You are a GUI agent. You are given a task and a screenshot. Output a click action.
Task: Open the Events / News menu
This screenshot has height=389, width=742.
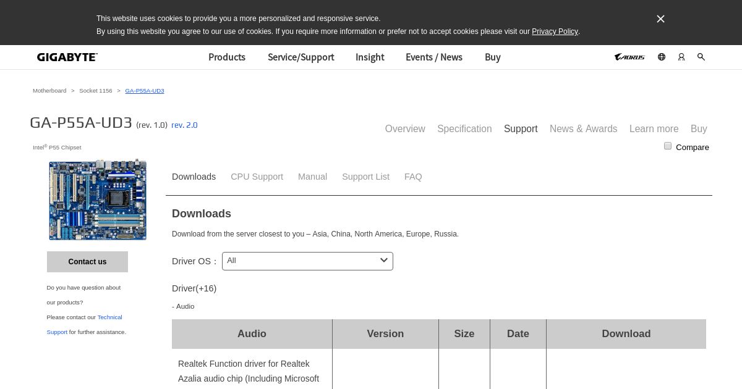click(434, 57)
